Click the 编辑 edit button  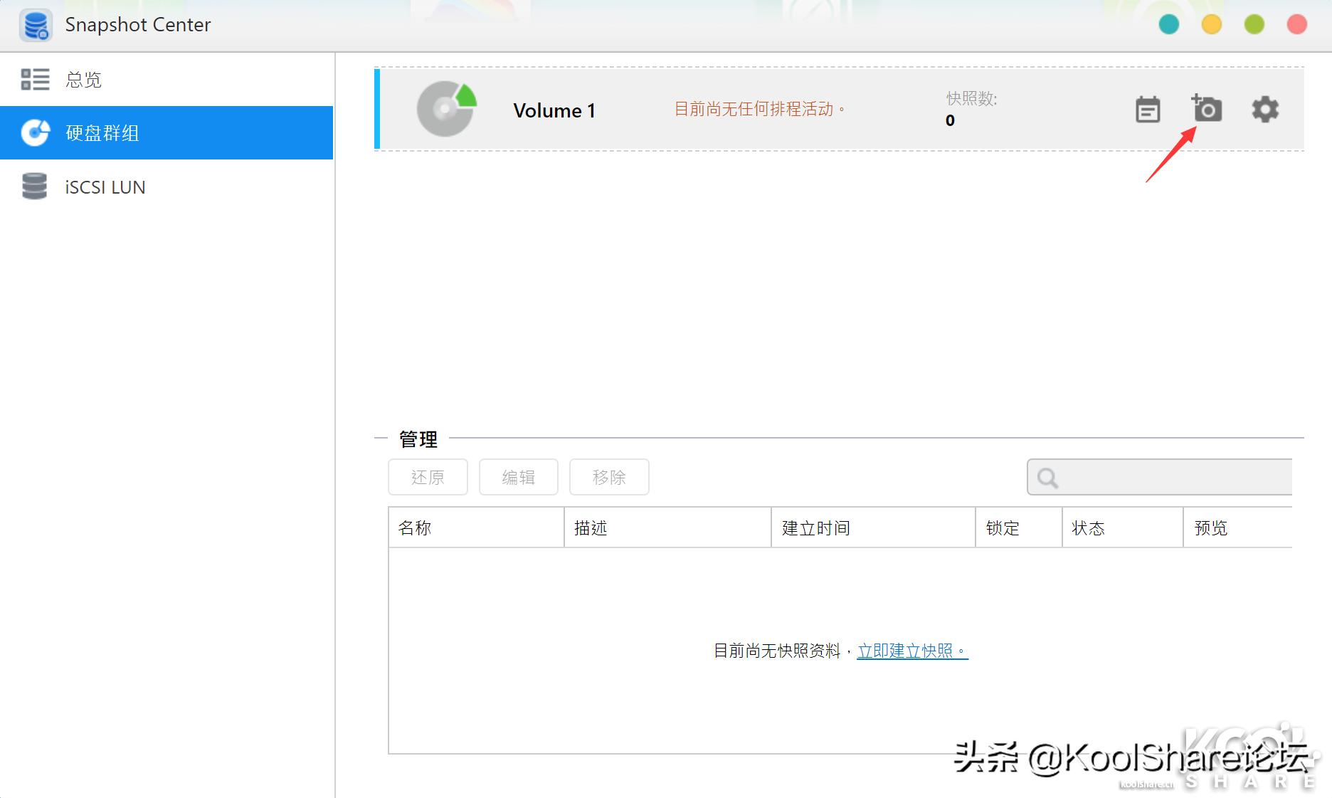click(518, 477)
